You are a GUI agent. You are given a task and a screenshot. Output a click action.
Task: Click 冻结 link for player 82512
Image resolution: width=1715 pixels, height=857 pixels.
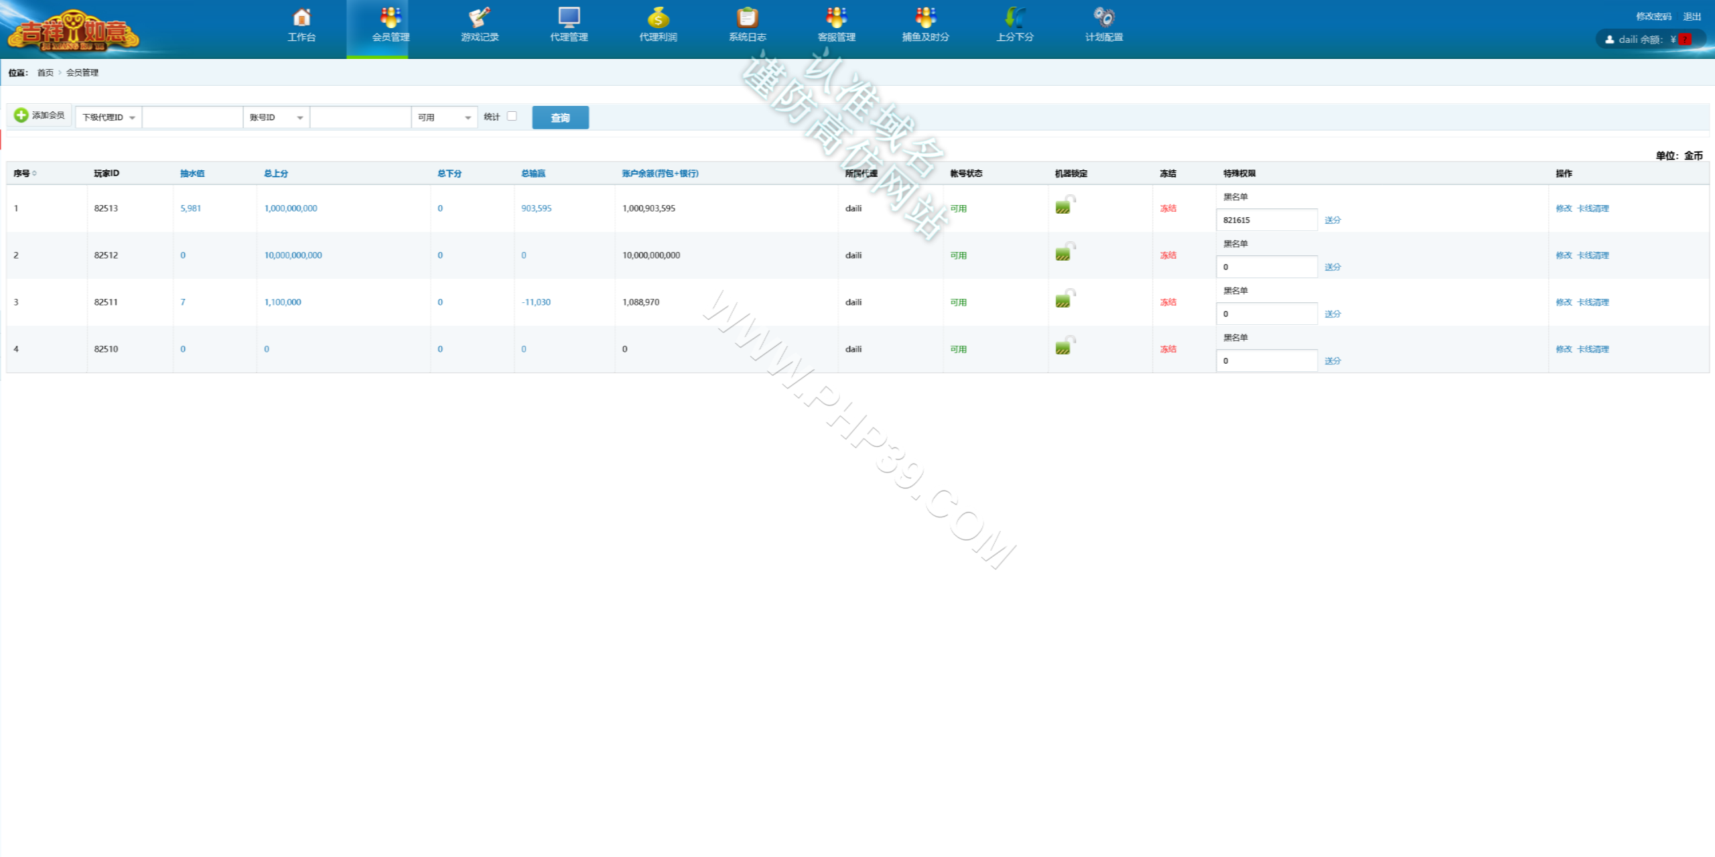click(1168, 255)
